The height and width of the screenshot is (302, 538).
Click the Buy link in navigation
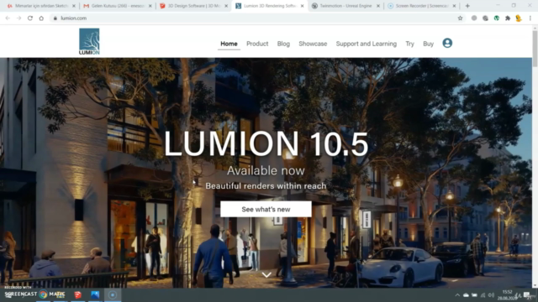428,44
